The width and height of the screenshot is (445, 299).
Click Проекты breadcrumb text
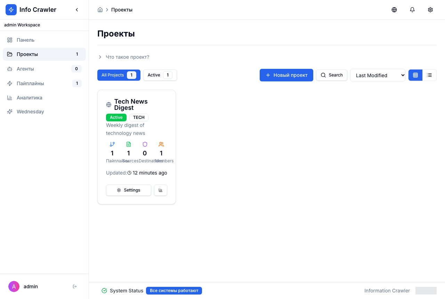(122, 10)
